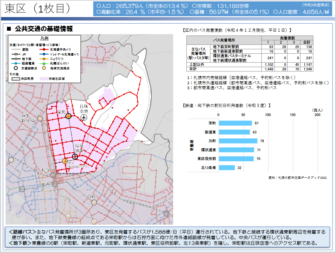Image resolution: width=336 pixels, height=253 pixels.
Task: Select the 北海道中央バス red line symbol
Action: [x=43, y=49]
